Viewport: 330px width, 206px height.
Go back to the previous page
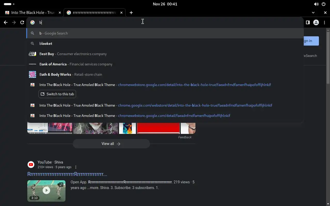click(x=6, y=22)
